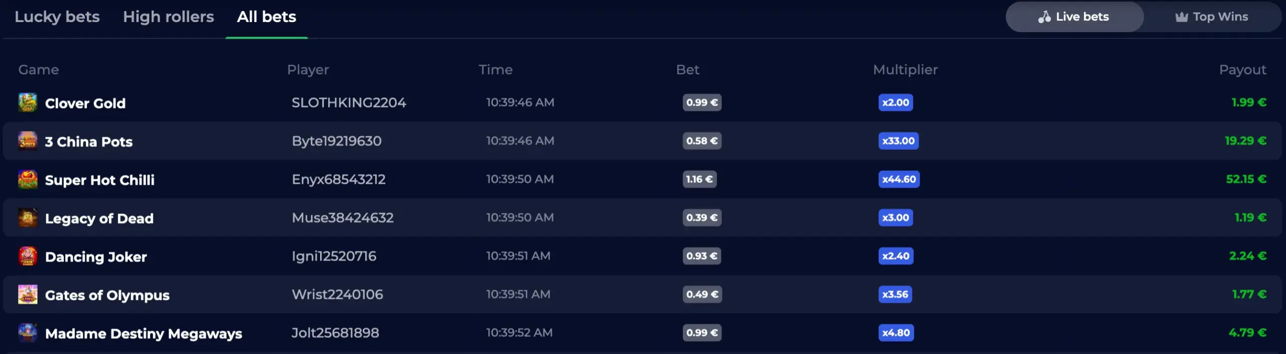Open the High rollers tab
1286x354 pixels.
(x=169, y=17)
